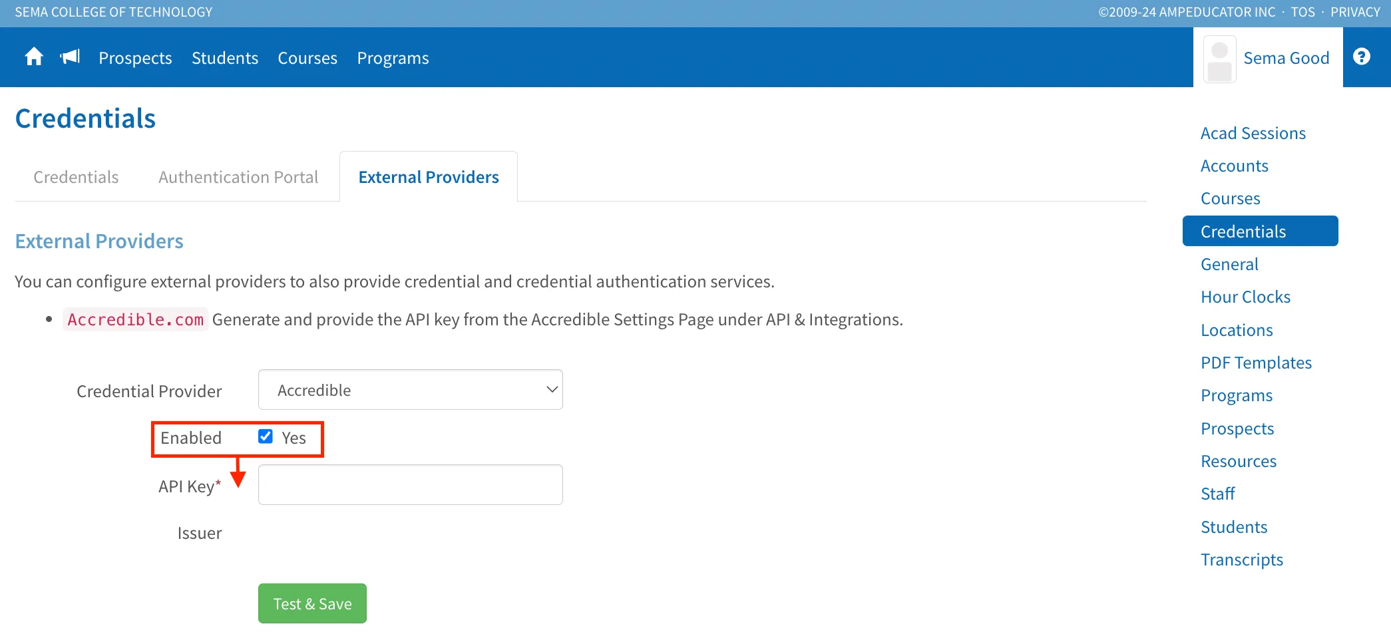Image resolution: width=1391 pixels, height=640 pixels.
Task: Open General settings
Action: pyautogui.click(x=1229, y=264)
